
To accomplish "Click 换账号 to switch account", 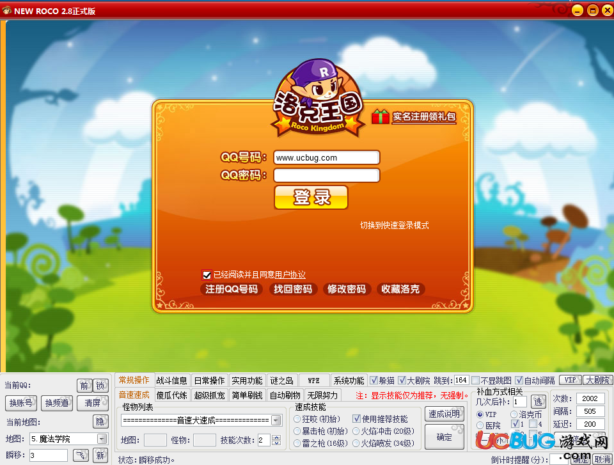I will click(21, 403).
